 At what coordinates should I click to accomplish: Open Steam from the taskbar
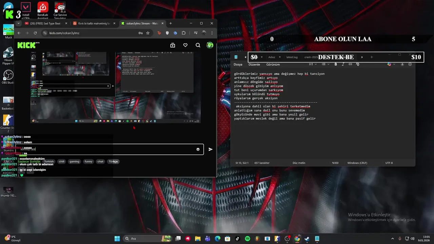(x=307, y=239)
